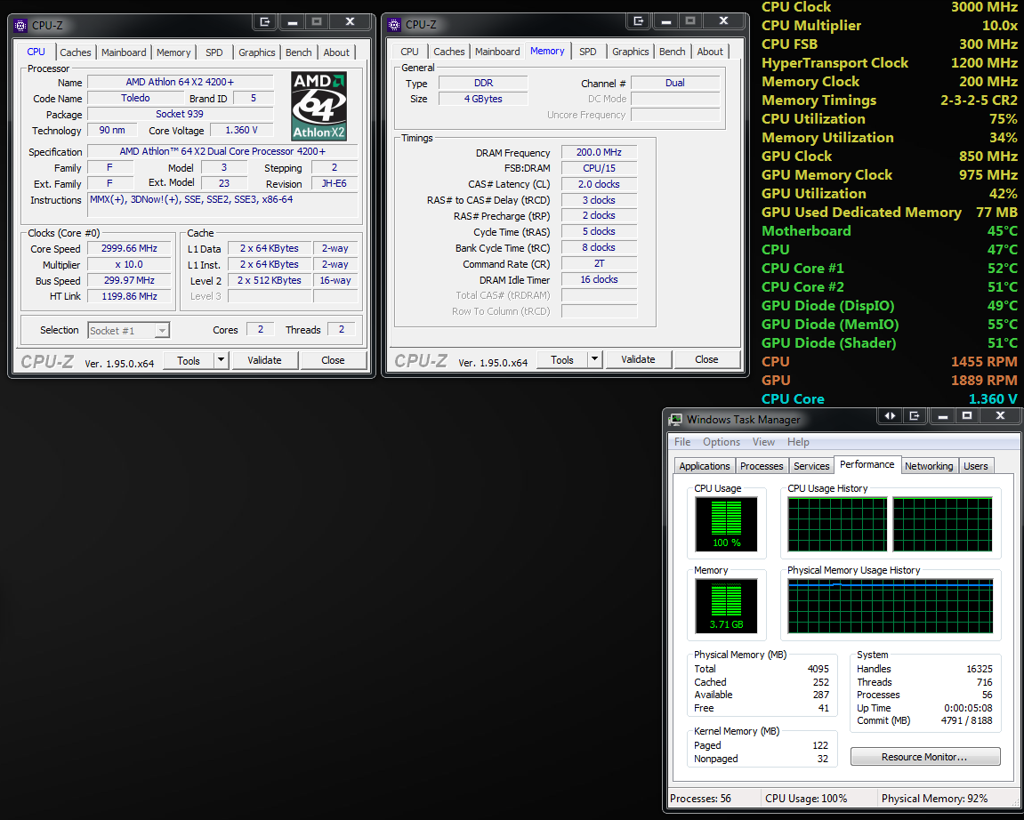The height and width of the screenshot is (820, 1024).
Task: Open Caches tab in right CPU-Z window
Action: pyautogui.click(x=449, y=52)
